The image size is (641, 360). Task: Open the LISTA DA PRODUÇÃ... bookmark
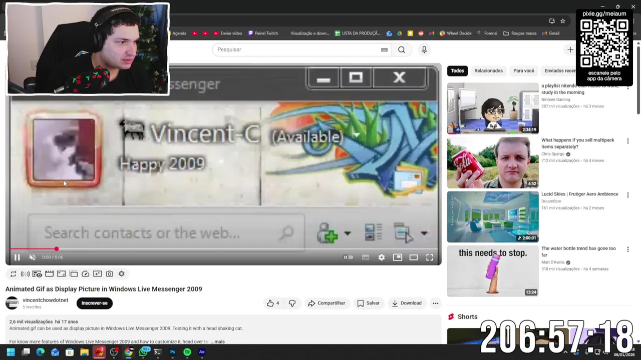[358, 33]
